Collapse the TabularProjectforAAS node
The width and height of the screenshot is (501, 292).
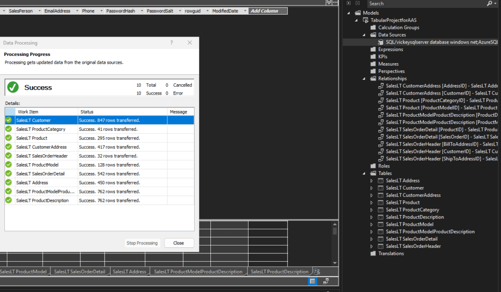point(356,21)
